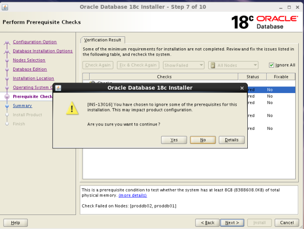This screenshot has height=229, width=304.
Task: Minimize the installer window
Action: click(x=281, y=8)
